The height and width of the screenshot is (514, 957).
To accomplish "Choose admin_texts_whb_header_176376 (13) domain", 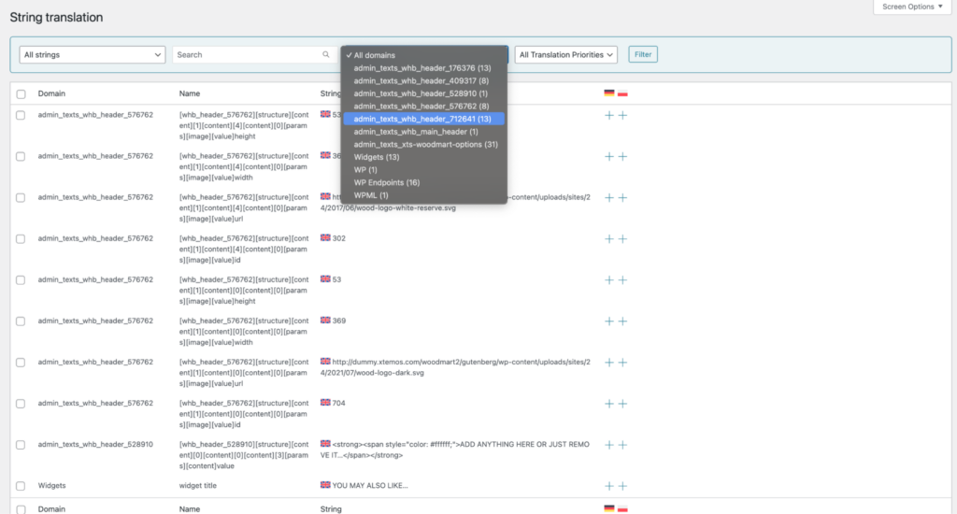I will coord(423,68).
